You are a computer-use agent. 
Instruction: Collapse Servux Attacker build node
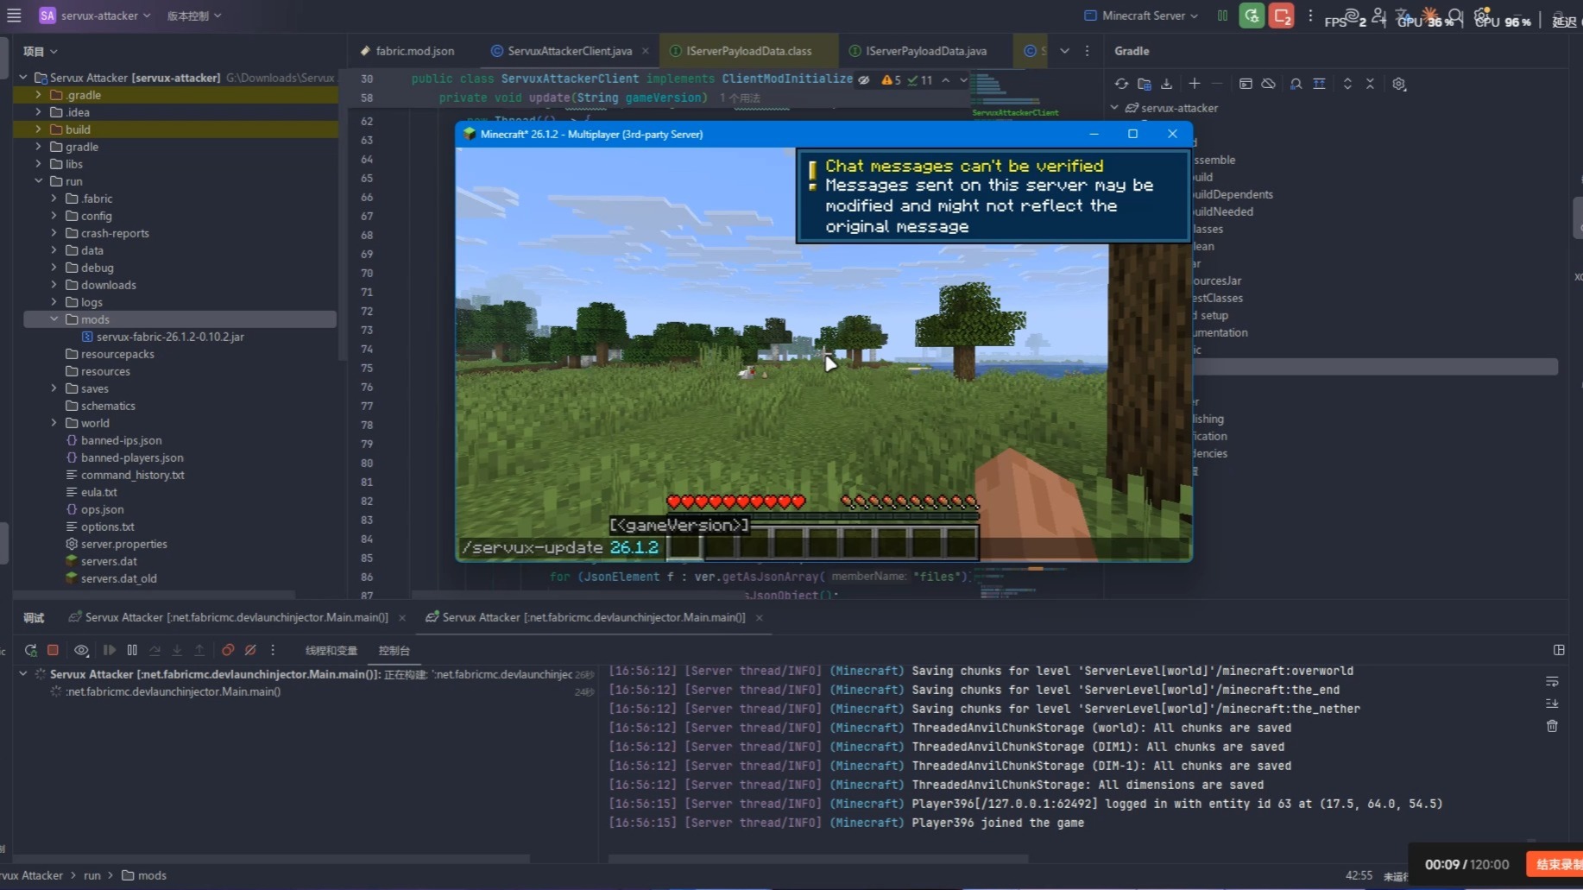(x=23, y=674)
